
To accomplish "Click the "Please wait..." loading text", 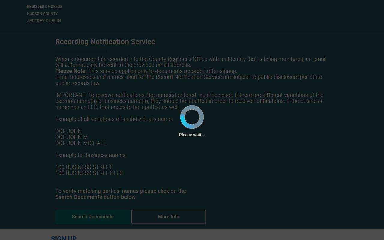I will tap(192, 135).
